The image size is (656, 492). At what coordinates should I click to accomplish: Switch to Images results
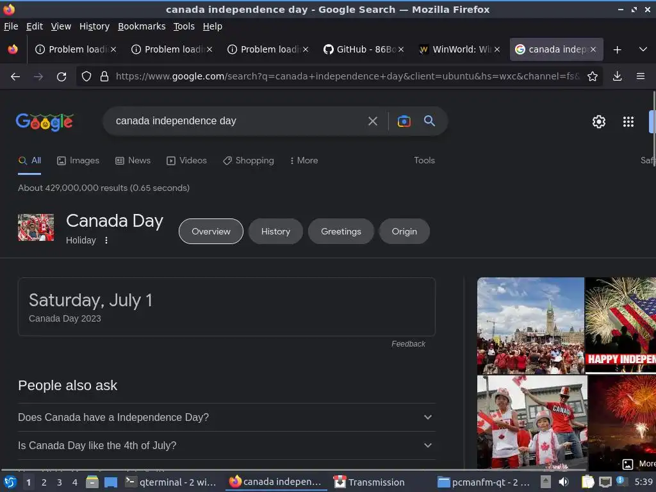(78, 161)
